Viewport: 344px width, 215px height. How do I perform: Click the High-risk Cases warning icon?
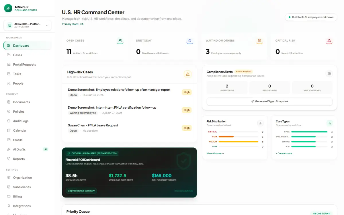[188, 74]
